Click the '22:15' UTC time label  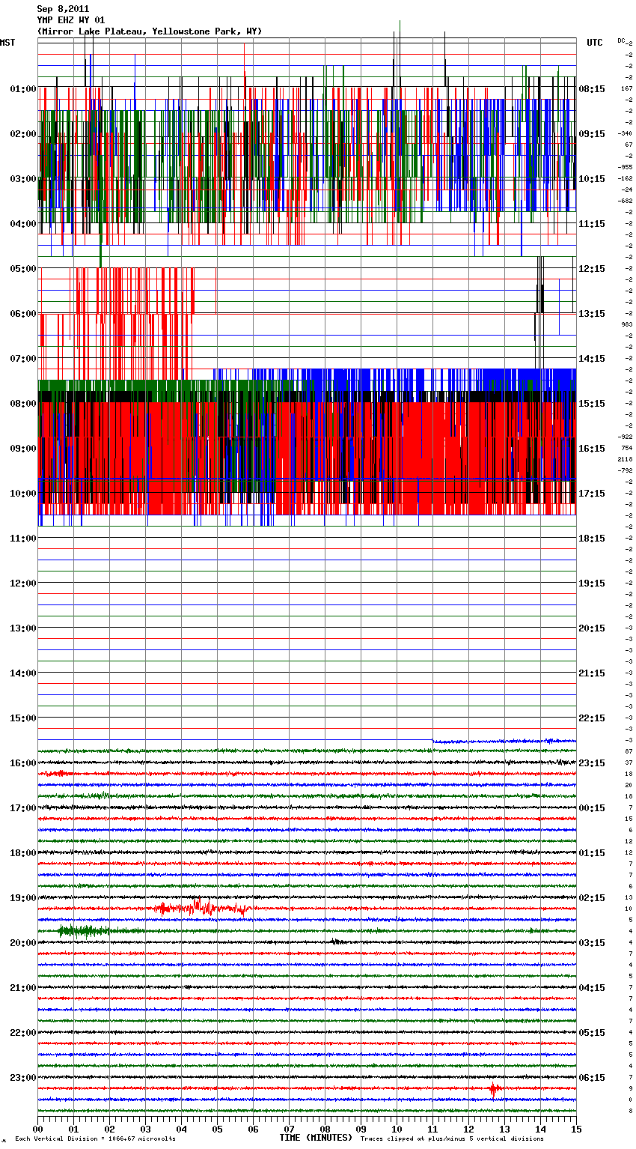tap(592, 718)
